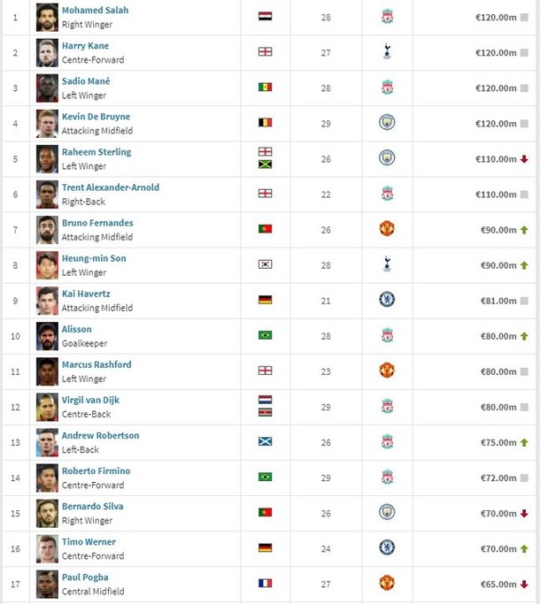Click the Senegal flag next to Sadio Mané
The image size is (540, 604).
point(265,87)
